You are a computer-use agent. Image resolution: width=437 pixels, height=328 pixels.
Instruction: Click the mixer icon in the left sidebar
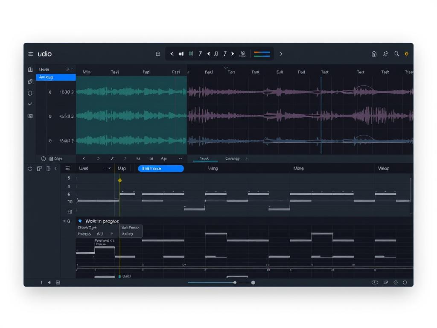[30, 115]
